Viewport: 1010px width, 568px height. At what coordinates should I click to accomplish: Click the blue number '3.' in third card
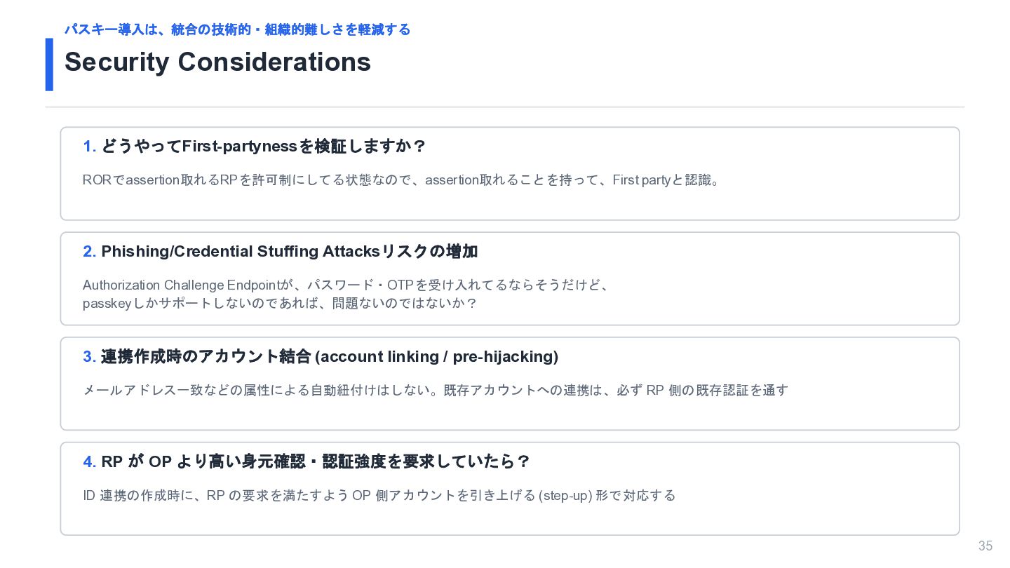click(90, 357)
